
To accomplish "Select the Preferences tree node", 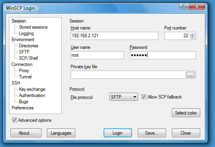I will click(x=23, y=108).
